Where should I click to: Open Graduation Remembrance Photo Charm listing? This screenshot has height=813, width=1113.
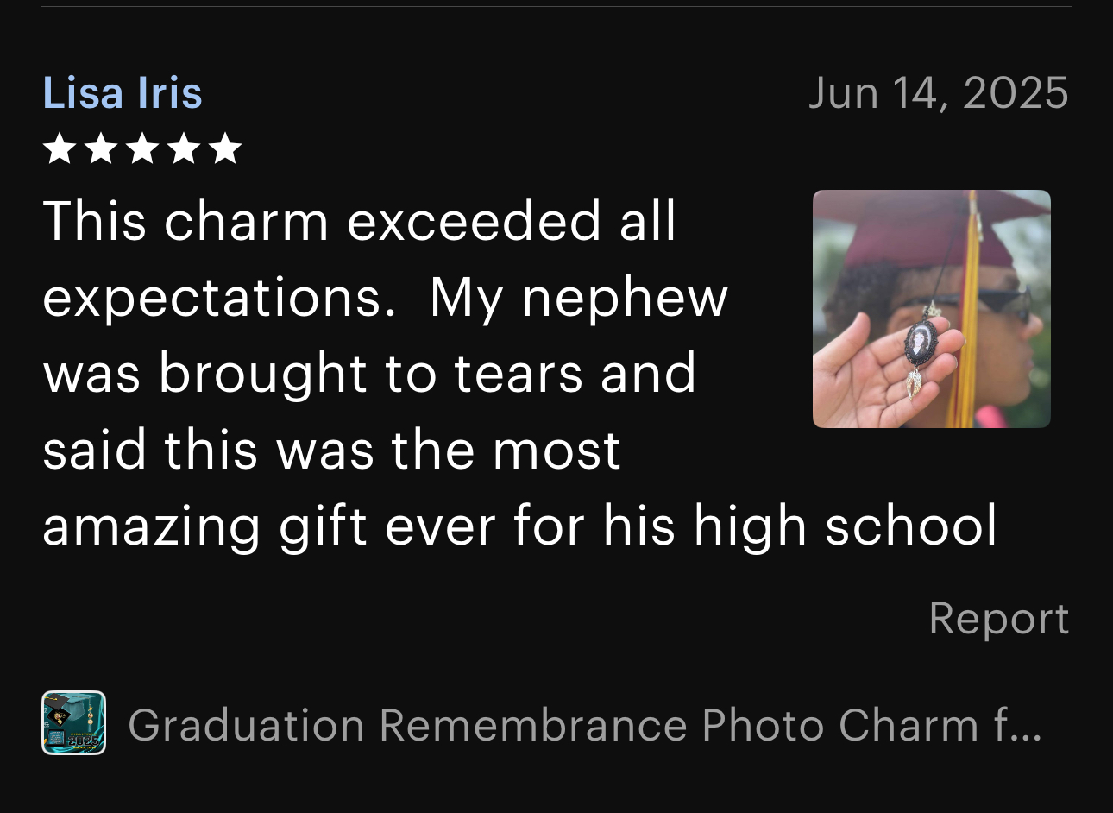click(585, 725)
